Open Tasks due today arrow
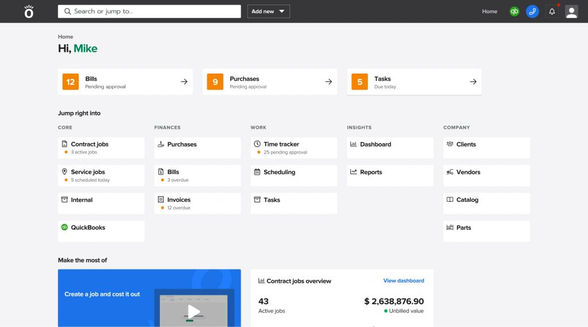Viewport: 588px width, 327px height. coord(473,82)
